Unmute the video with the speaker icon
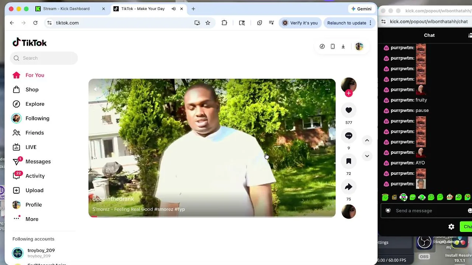The width and height of the screenshot is (472, 265). pos(96,89)
